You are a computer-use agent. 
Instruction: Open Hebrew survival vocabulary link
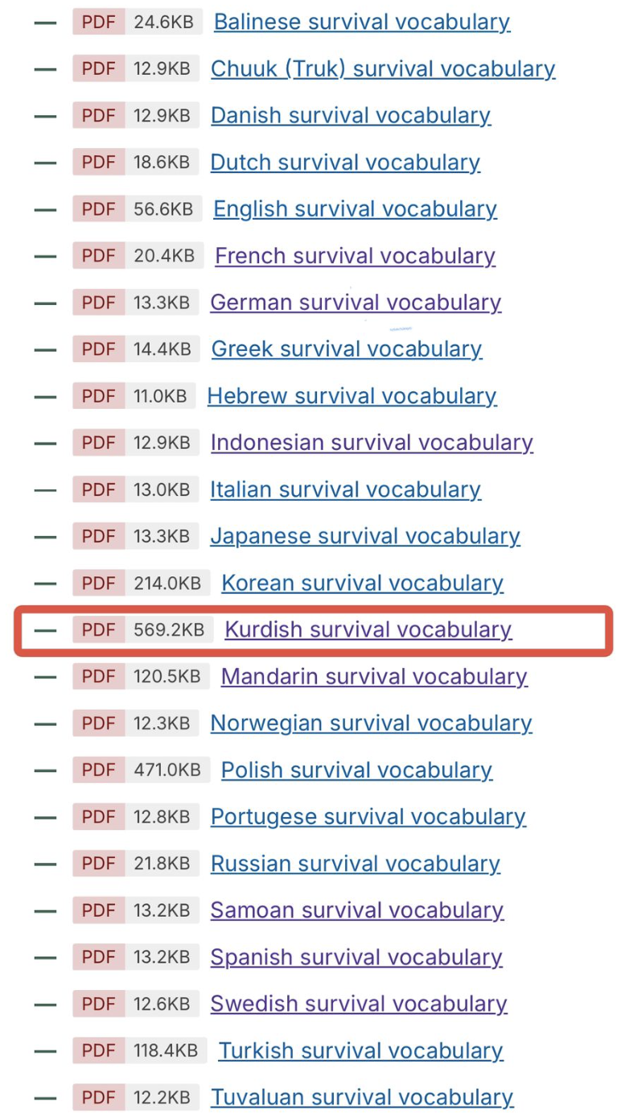click(x=352, y=396)
